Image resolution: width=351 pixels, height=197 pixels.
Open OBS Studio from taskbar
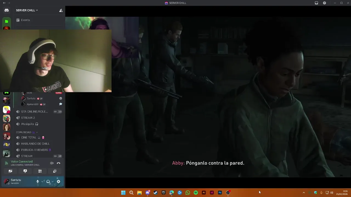[228, 193]
